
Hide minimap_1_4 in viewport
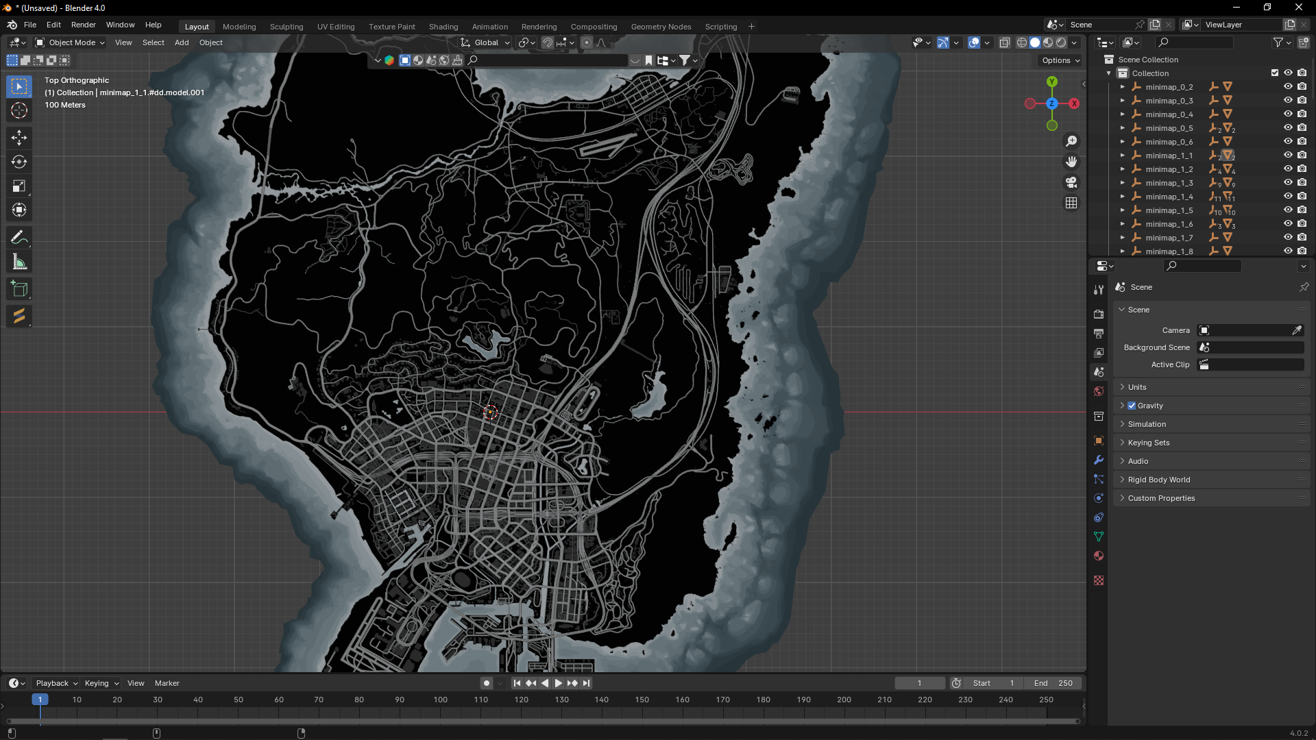[x=1288, y=197]
